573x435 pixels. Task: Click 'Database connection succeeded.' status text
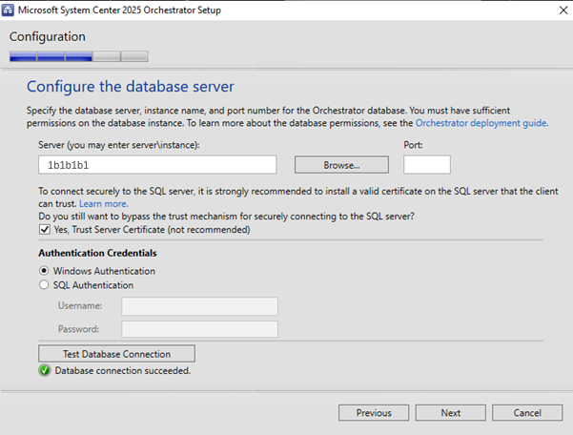click(x=123, y=371)
